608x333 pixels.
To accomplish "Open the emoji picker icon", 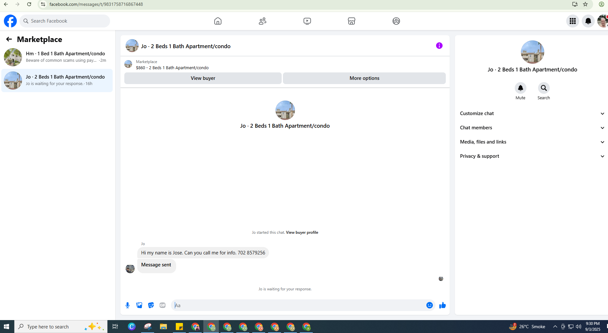I will 430,305.
